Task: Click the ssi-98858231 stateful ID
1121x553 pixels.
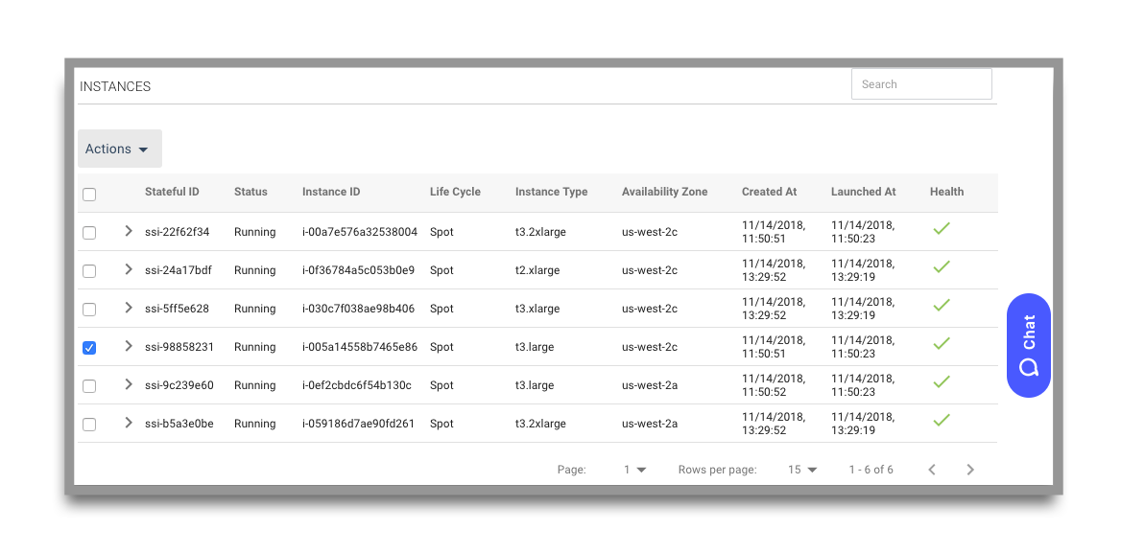Action: [178, 347]
